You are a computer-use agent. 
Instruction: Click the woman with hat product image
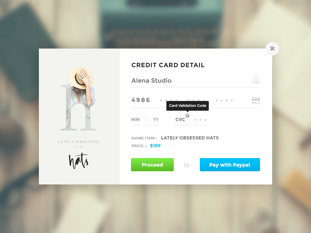pyautogui.click(x=79, y=99)
